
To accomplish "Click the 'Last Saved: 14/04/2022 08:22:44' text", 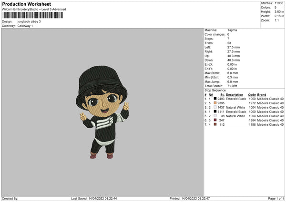I will pyautogui.click(x=94, y=199).
